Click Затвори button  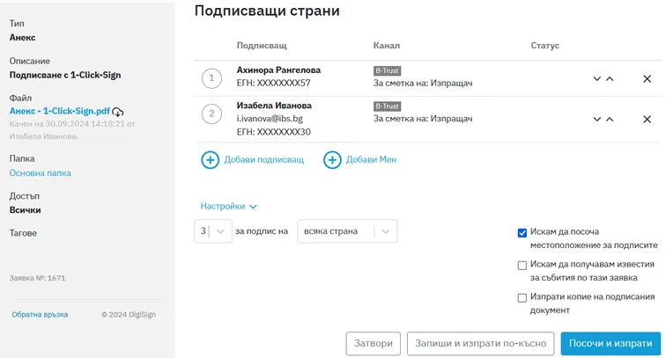(374, 343)
